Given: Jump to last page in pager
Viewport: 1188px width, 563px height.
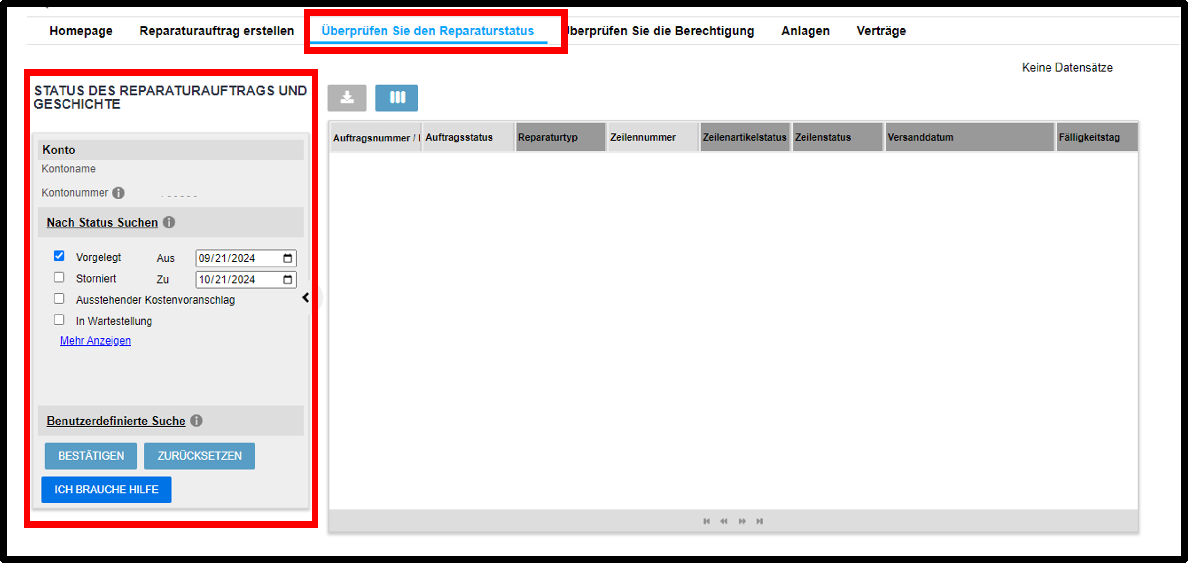Looking at the screenshot, I should [760, 521].
